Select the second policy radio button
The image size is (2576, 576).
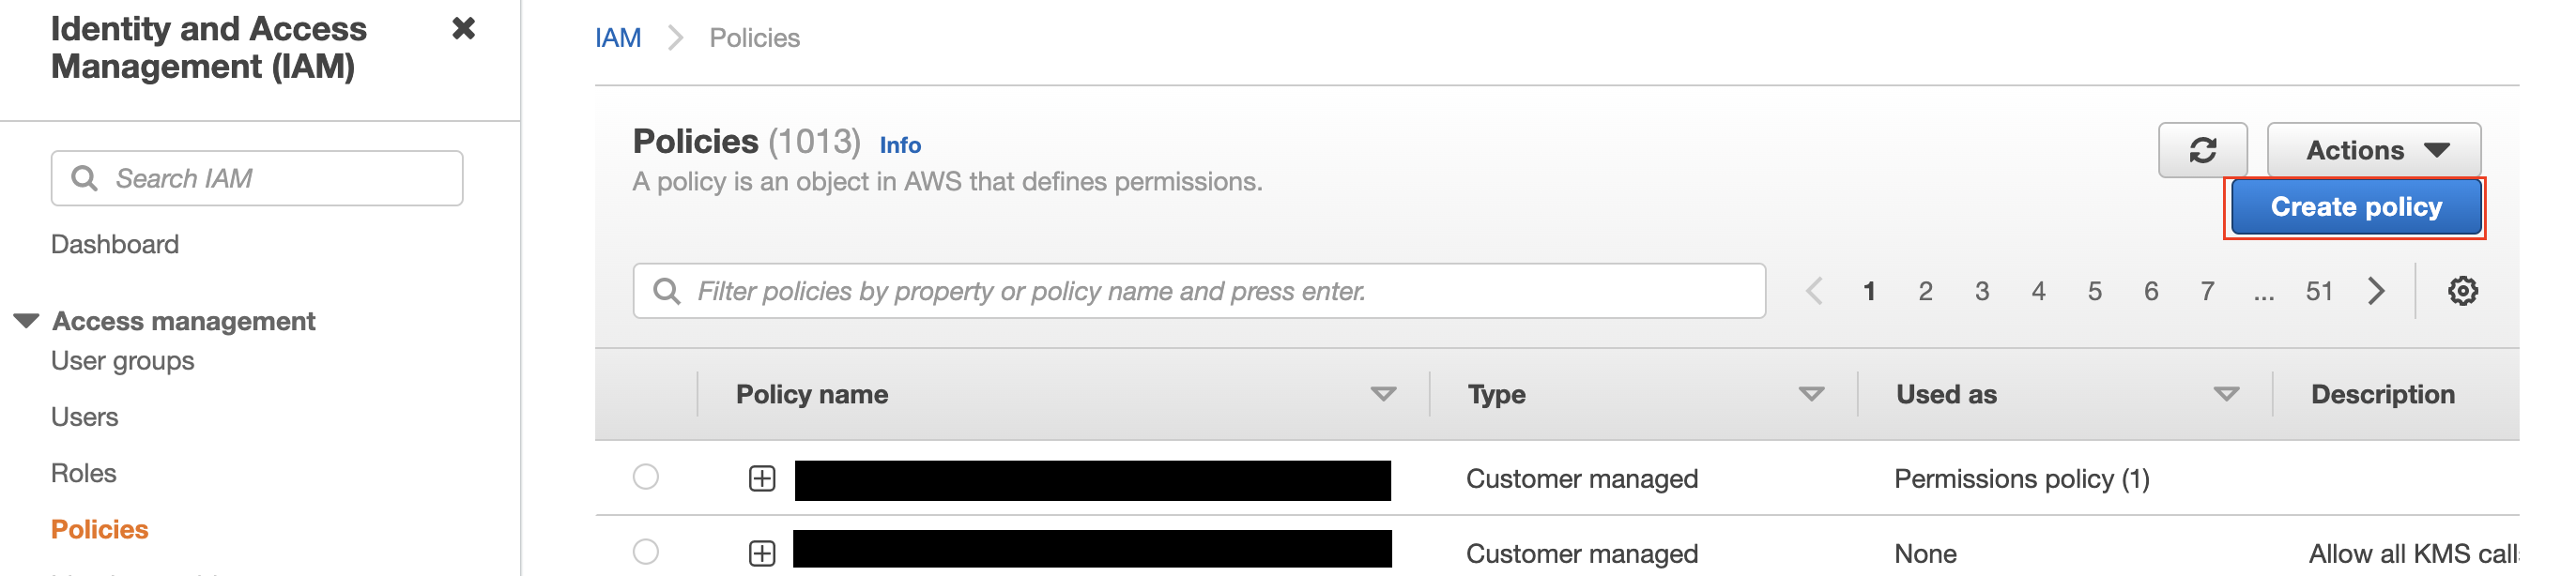pyautogui.click(x=646, y=552)
